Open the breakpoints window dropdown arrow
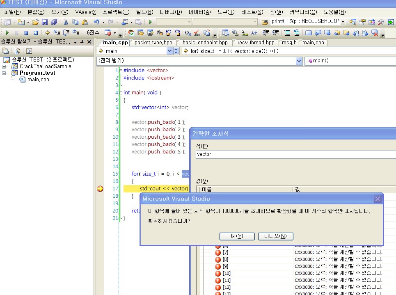The image size is (396, 295). [x=114, y=33]
